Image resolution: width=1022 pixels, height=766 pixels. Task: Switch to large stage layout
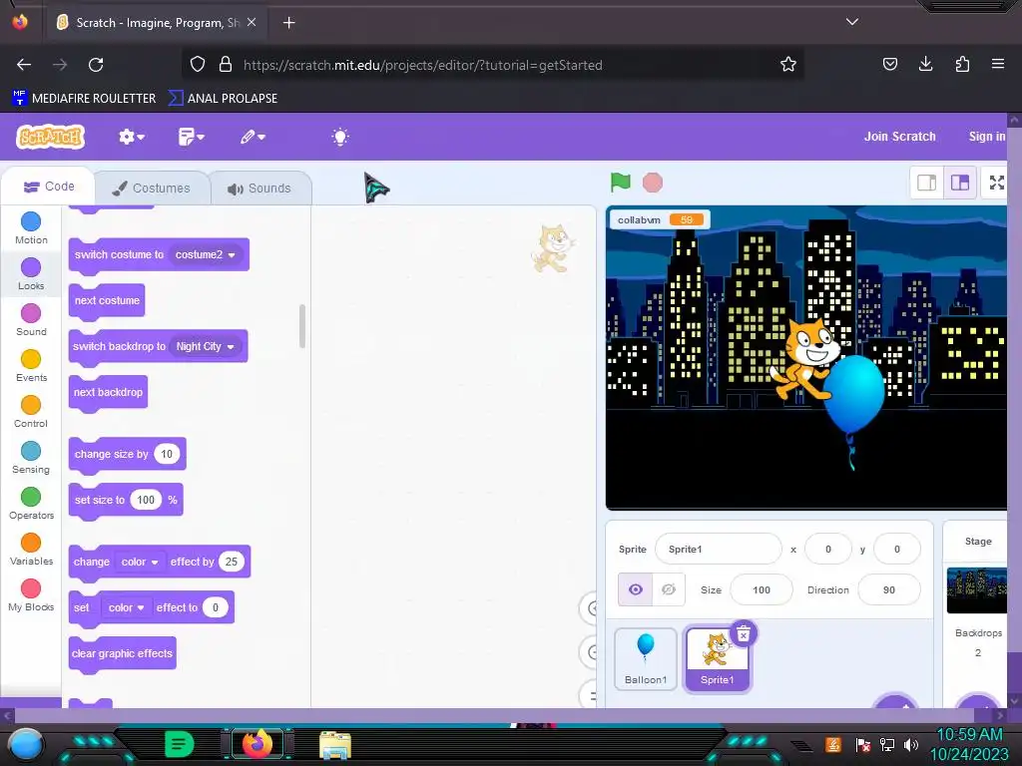pyautogui.click(x=960, y=183)
